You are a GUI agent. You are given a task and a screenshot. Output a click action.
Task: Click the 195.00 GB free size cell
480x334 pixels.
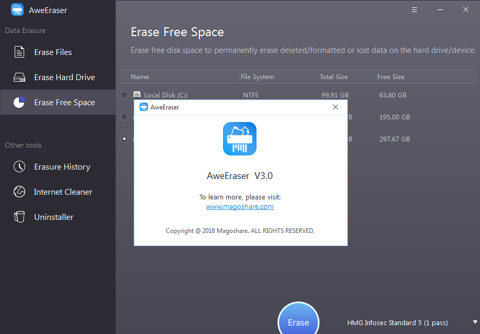click(394, 117)
